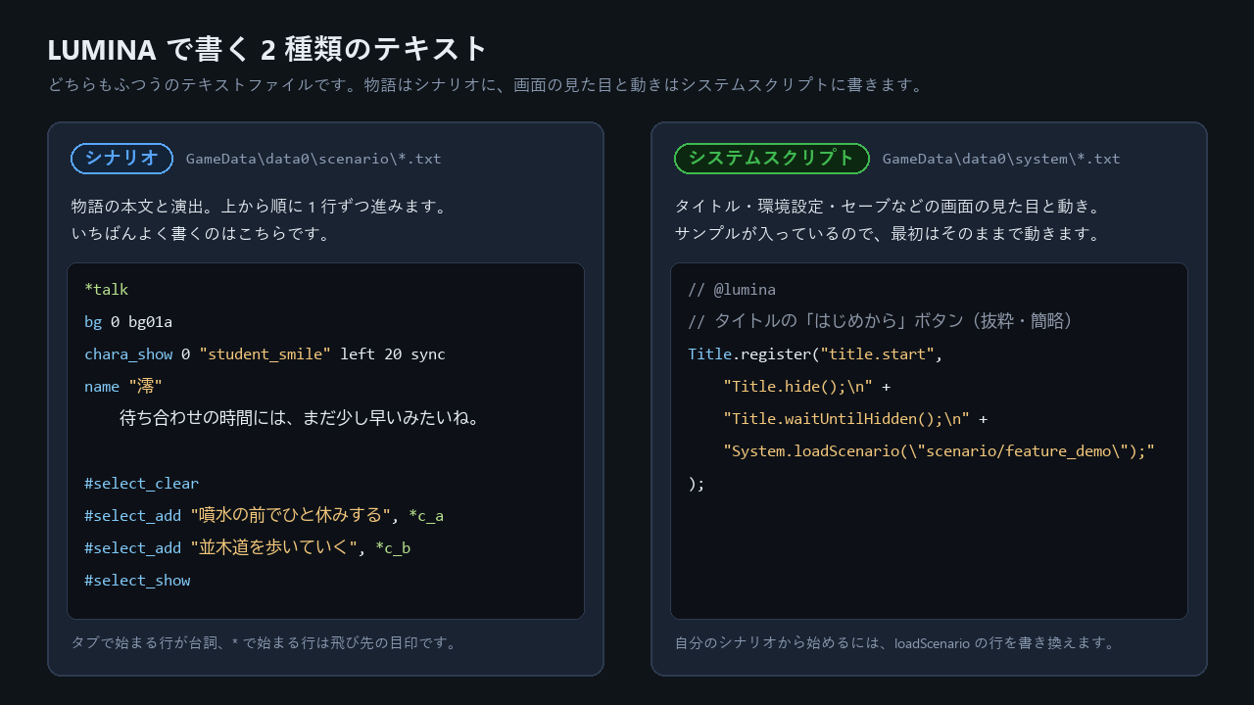The width and height of the screenshot is (1254, 705).
Task: Click the "Title.register("title.start"," code line
Action: (x=815, y=354)
